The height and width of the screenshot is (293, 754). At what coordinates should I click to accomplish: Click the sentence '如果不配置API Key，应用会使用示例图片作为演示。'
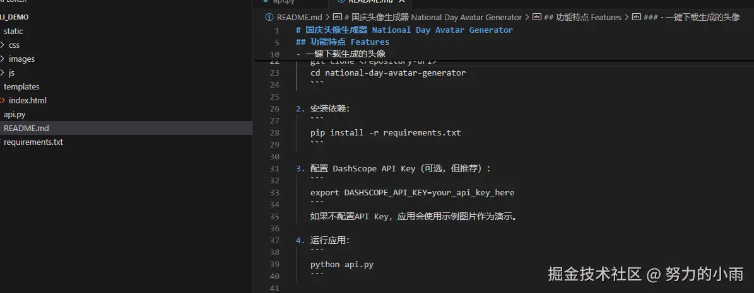[415, 217]
